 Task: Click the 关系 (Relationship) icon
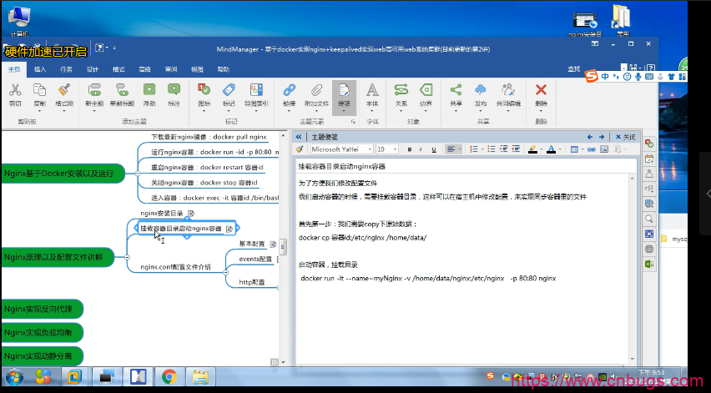pos(401,90)
